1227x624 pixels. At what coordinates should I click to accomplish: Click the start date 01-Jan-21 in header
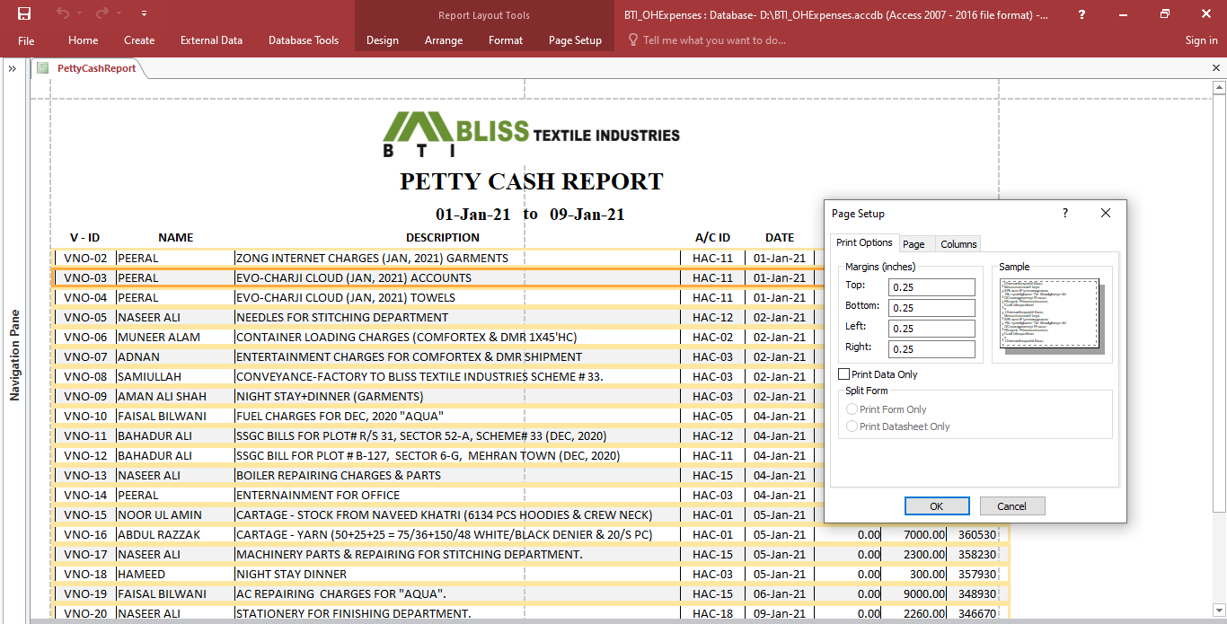coord(473,215)
